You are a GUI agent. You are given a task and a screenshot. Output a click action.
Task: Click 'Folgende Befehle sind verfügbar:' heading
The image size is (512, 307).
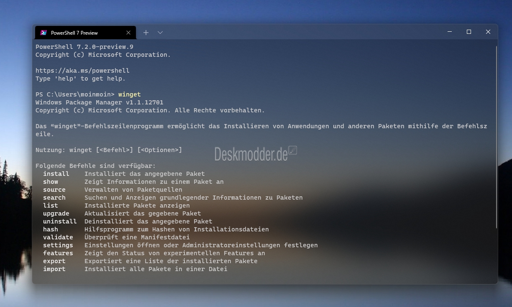click(x=96, y=166)
